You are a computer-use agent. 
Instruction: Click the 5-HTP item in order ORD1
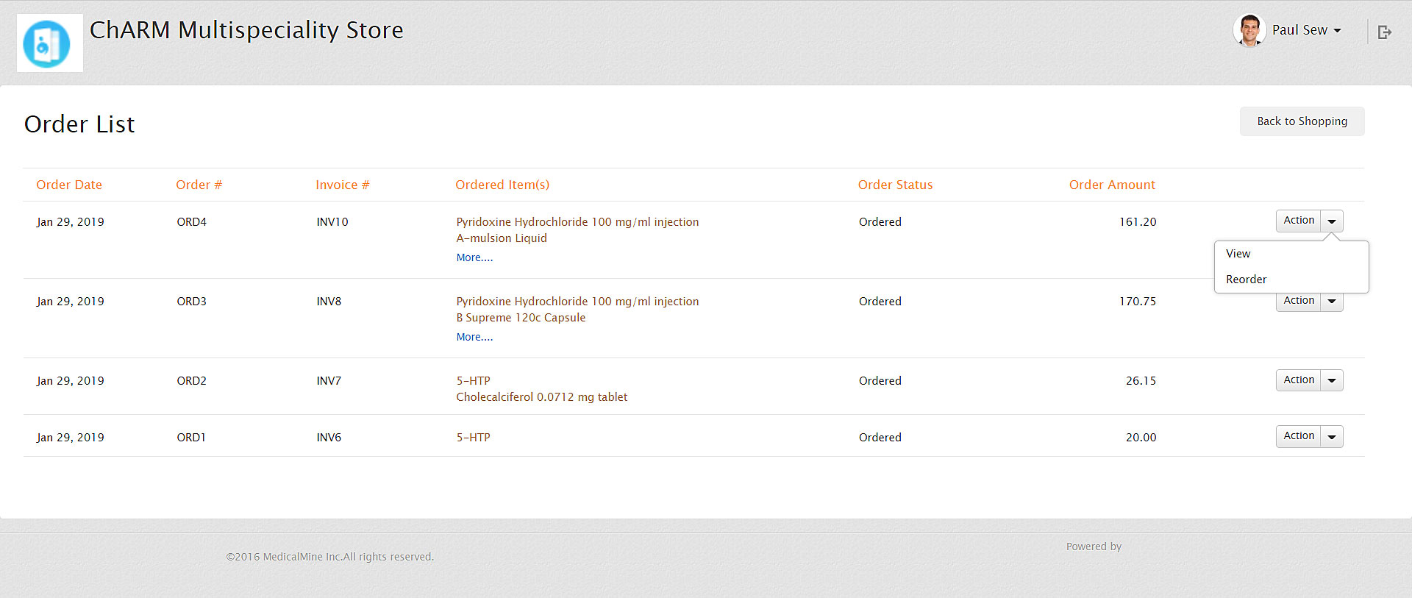473,438
